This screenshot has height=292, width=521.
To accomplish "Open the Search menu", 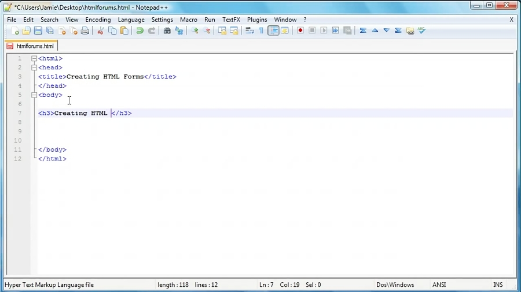I will pyautogui.click(x=49, y=20).
